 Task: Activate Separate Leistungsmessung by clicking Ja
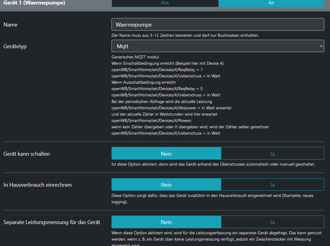pos(272,222)
